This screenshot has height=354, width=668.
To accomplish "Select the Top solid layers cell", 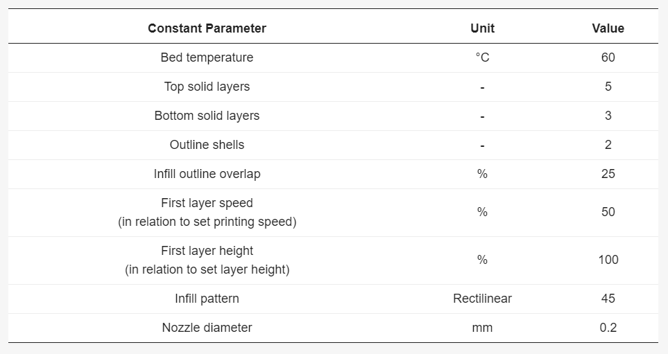I will [207, 87].
